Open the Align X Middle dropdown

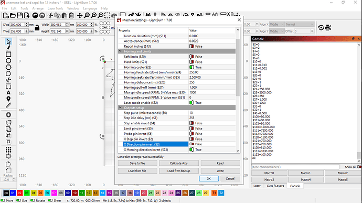[x=276, y=24]
